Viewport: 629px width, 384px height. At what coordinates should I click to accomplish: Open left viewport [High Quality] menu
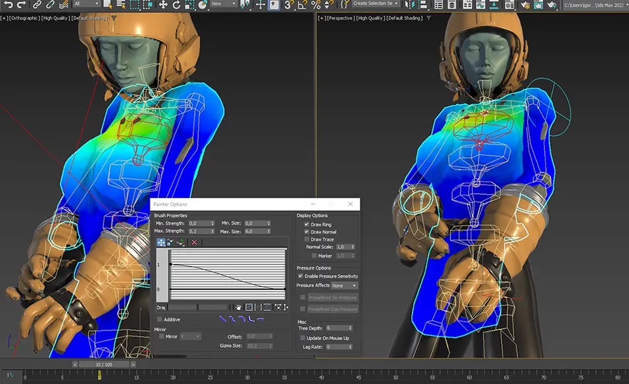pyautogui.click(x=56, y=18)
